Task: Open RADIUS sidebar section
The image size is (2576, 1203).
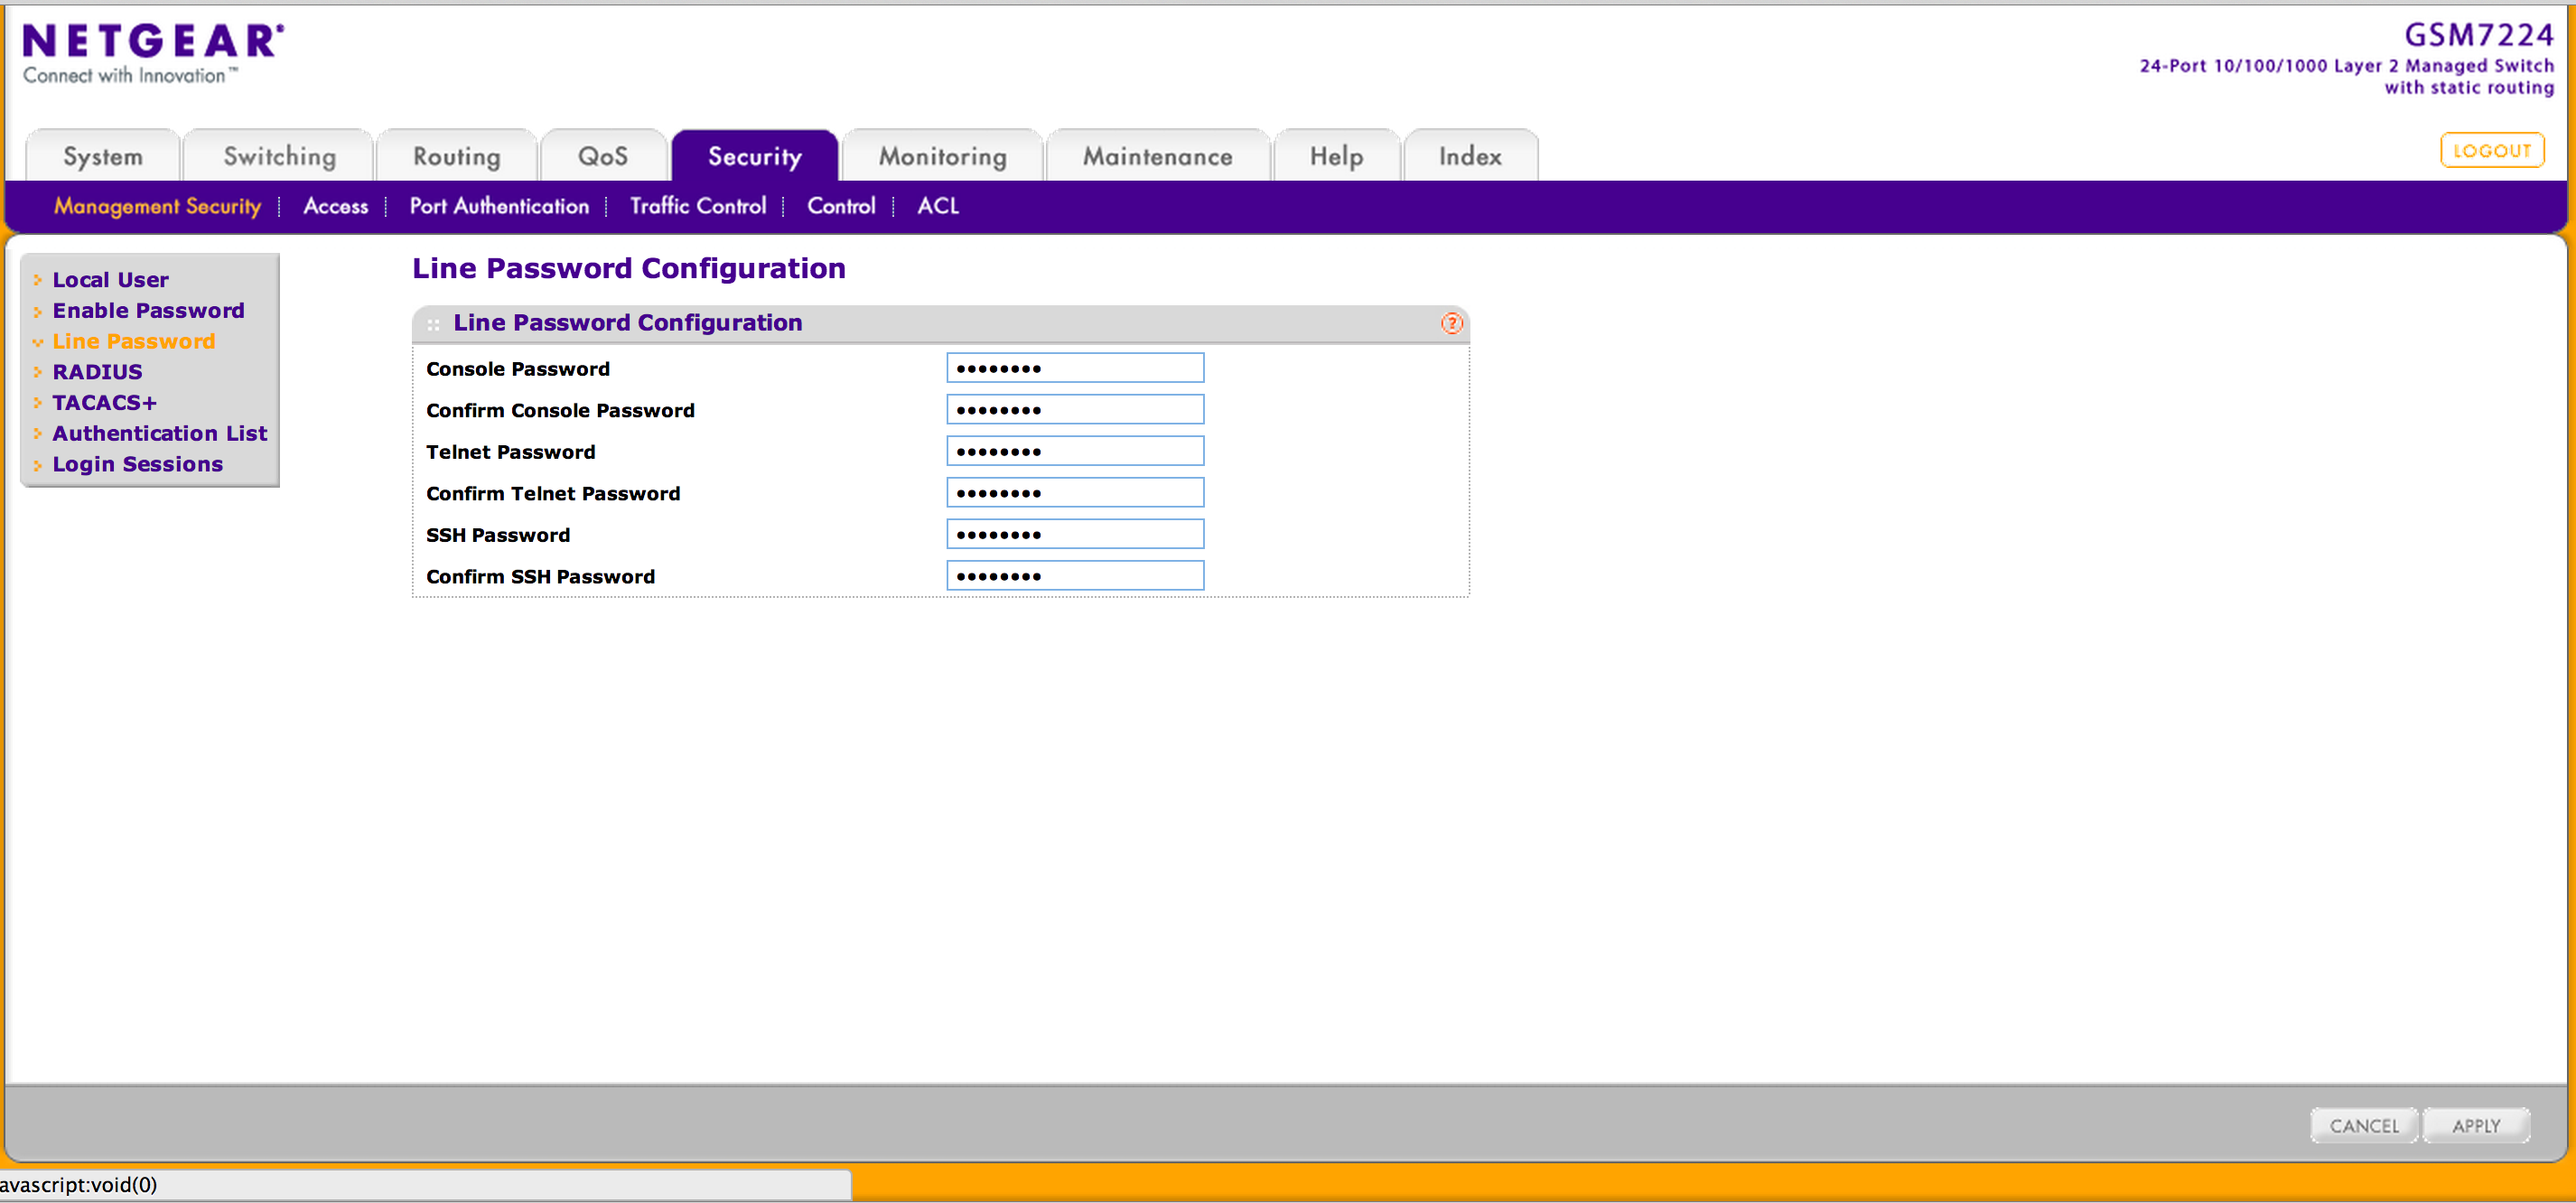Action: click(x=97, y=372)
